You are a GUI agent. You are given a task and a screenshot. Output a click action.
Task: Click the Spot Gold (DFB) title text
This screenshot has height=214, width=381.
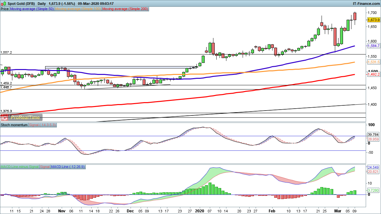(x=21, y=4)
